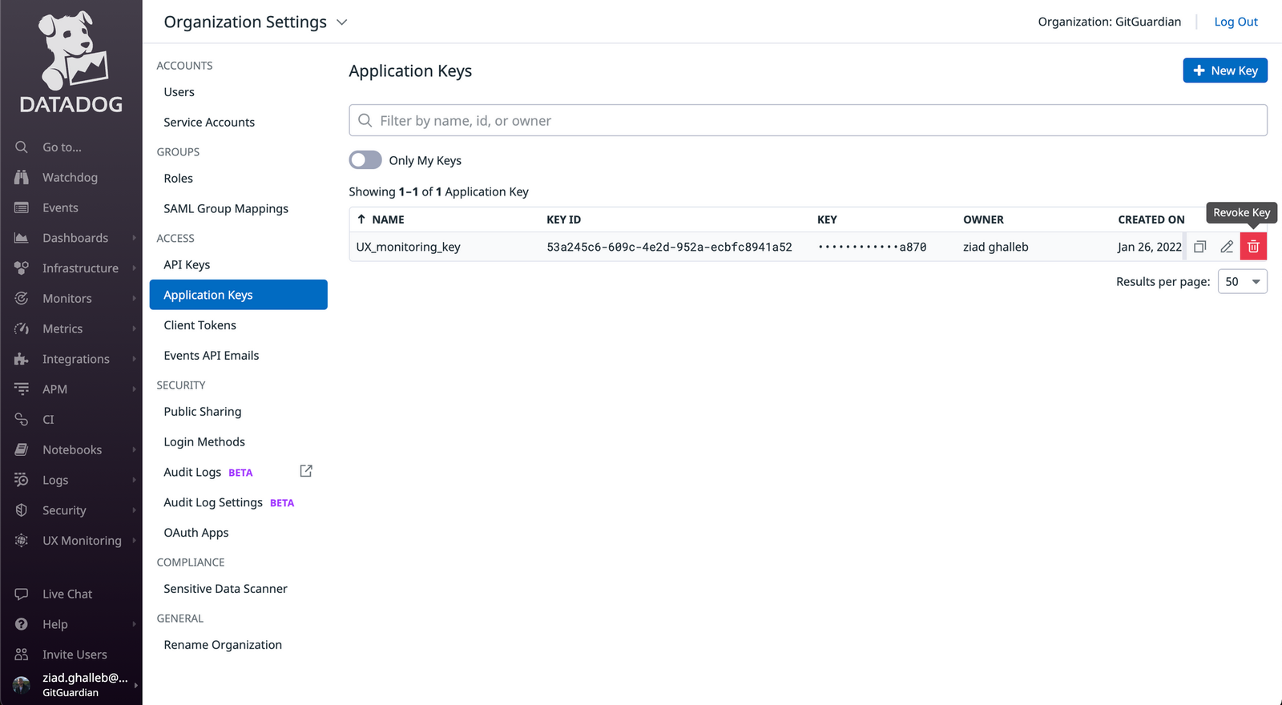This screenshot has width=1282, height=705.
Task: Click the Log Out link
Action: tap(1236, 22)
